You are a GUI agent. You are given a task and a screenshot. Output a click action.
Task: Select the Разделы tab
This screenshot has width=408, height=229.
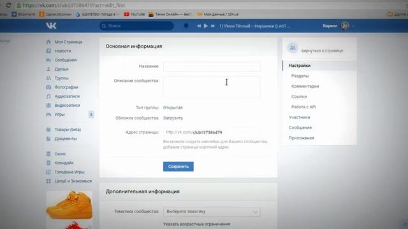(300, 76)
